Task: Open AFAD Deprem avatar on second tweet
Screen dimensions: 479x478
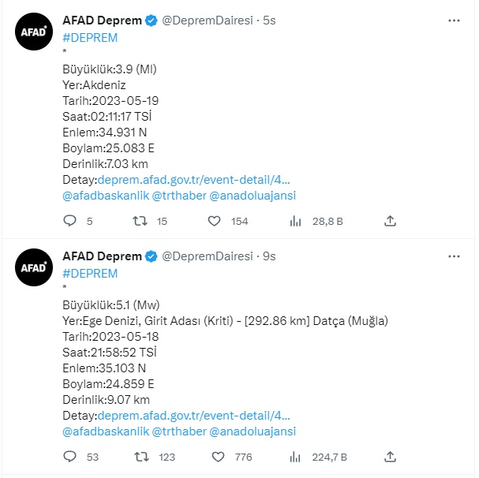Action: coord(36,268)
